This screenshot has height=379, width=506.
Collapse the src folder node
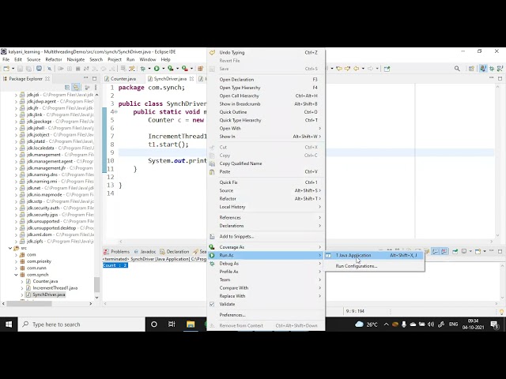10,248
